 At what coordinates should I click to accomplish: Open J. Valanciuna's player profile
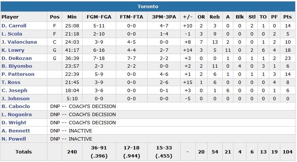[19, 42]
